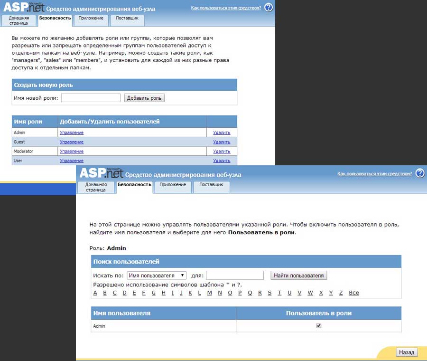Click the 'Найти пользователя' button
Screen dimensions: 427x361
click(x=299, y=275)
